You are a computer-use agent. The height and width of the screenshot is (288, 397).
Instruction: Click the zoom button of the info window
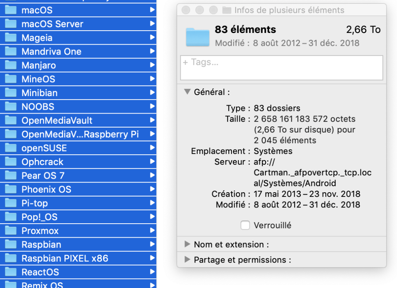coord(213,10)
